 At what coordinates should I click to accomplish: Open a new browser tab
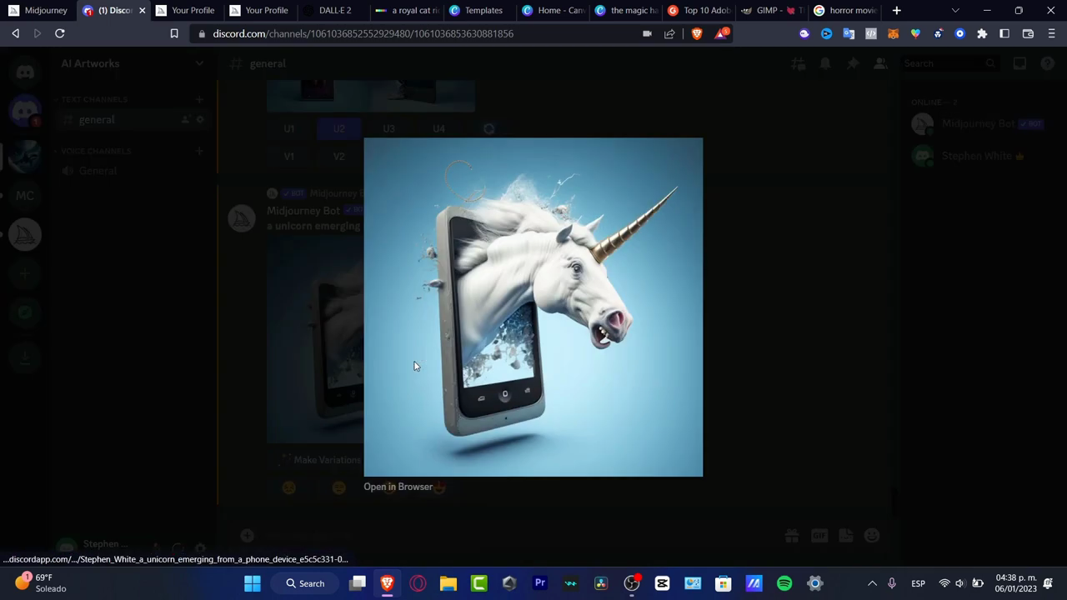(x=896, y=11)
